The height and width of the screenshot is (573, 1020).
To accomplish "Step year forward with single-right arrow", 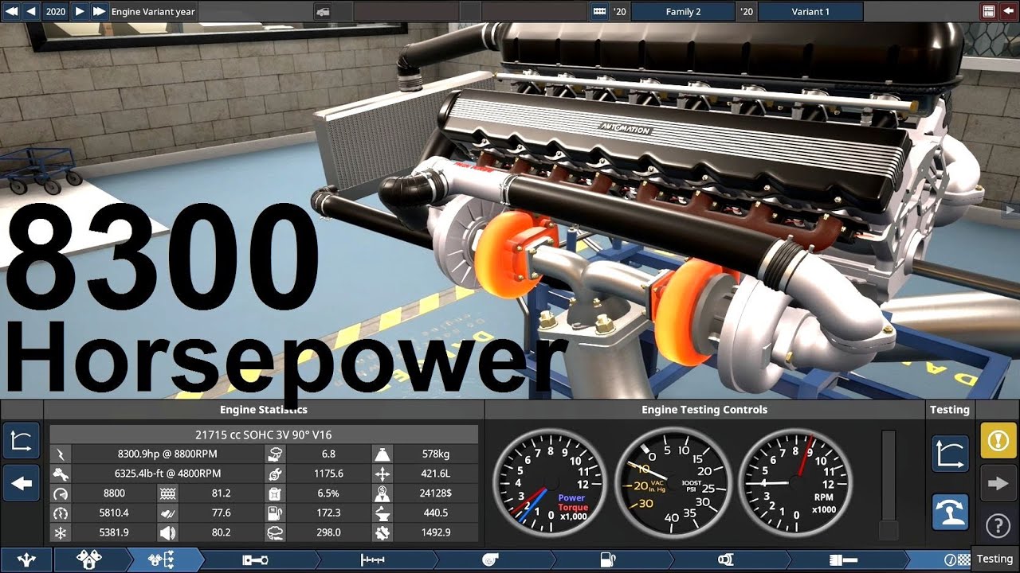I will pyautogui.click(x=79, y=11).
